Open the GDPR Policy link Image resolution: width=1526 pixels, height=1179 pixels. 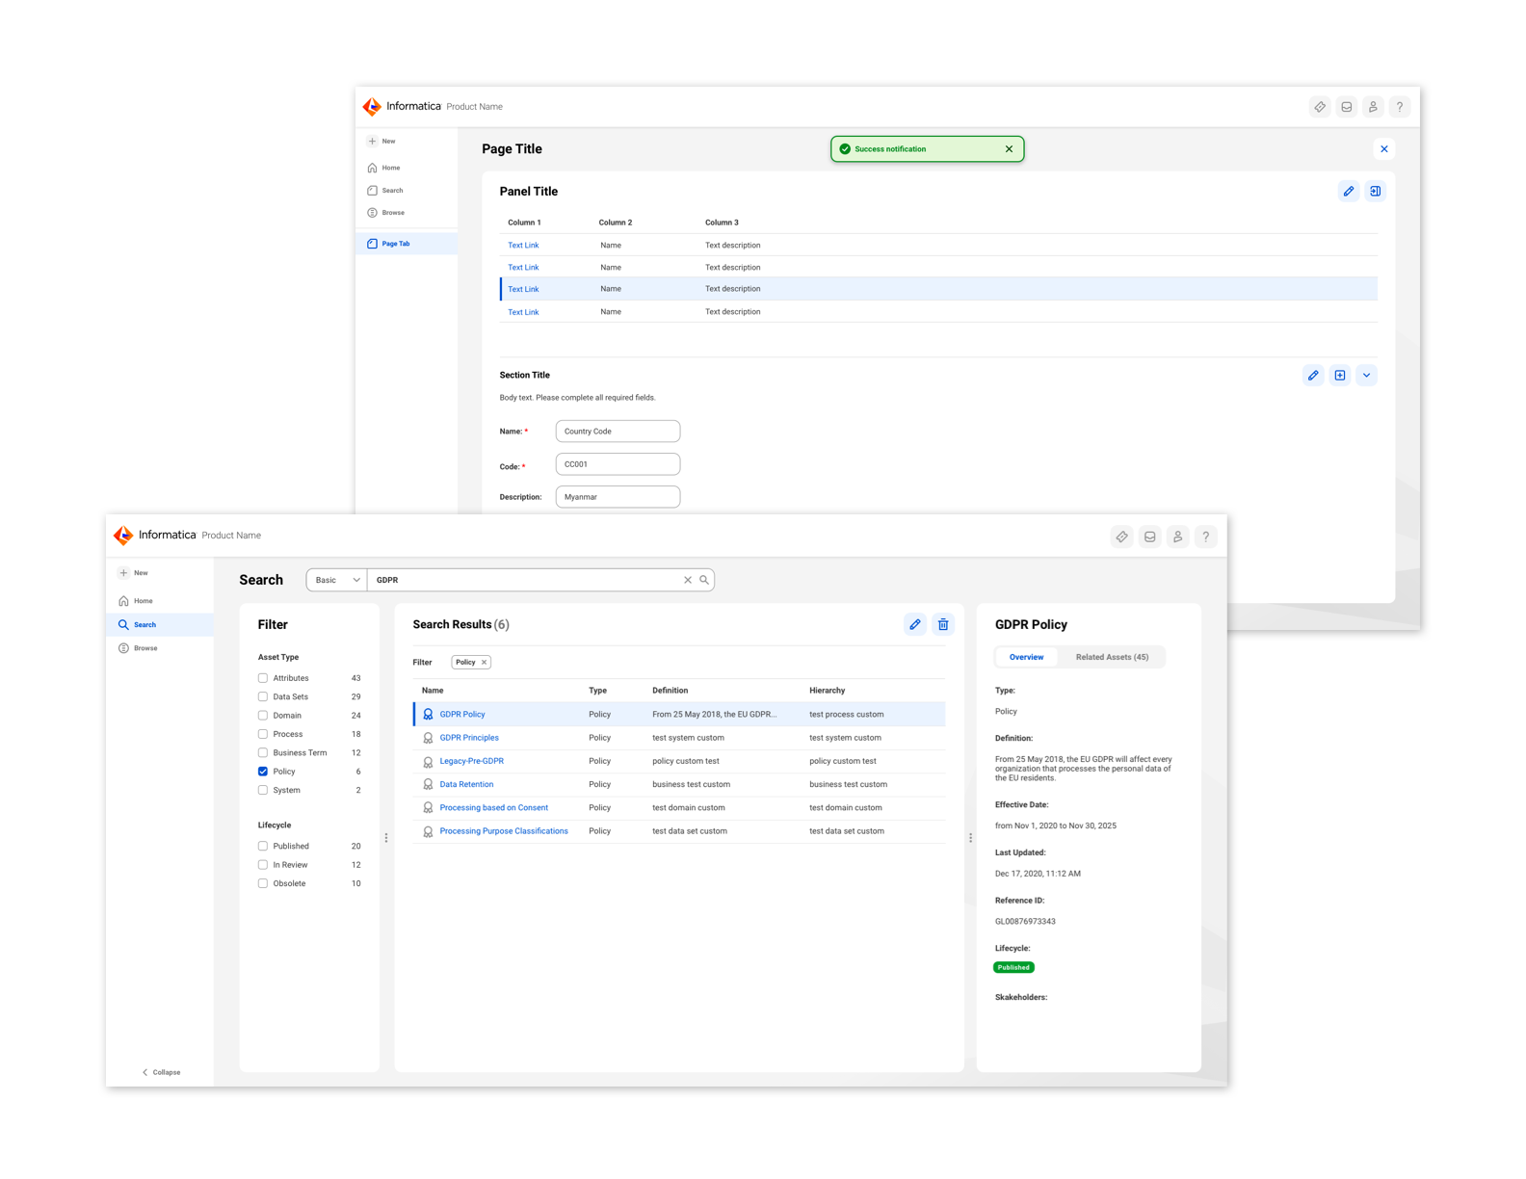coord(462,715)
